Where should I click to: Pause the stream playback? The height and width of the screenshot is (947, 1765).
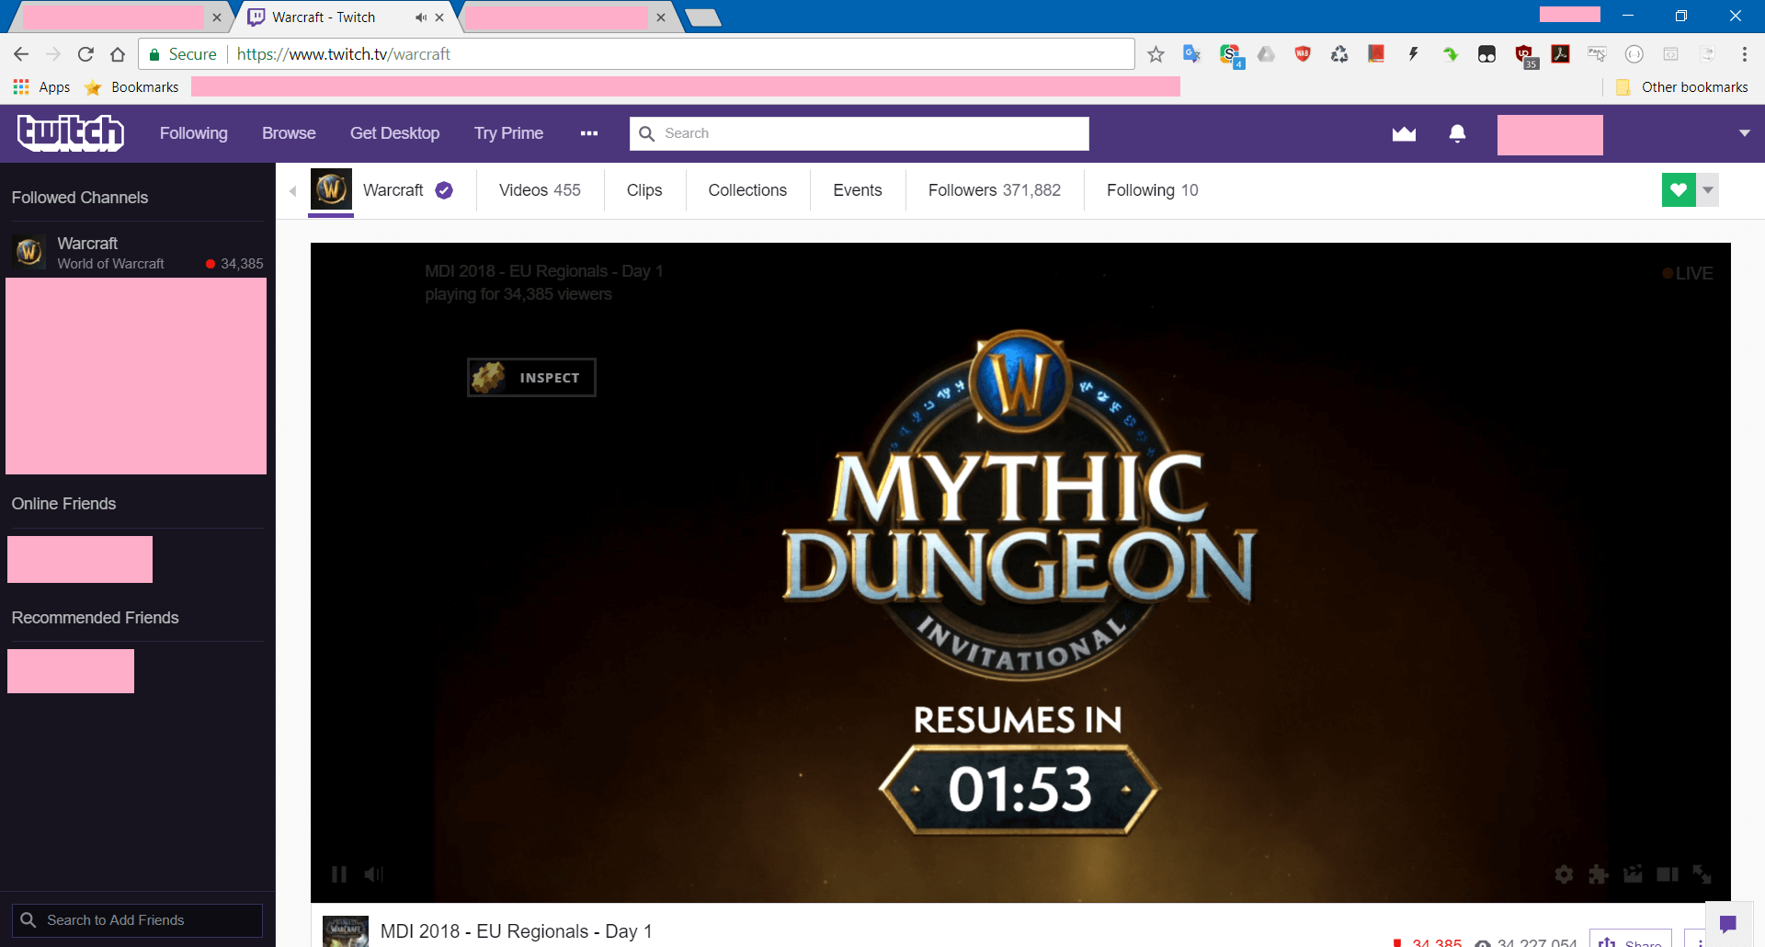tap(339, 874)
